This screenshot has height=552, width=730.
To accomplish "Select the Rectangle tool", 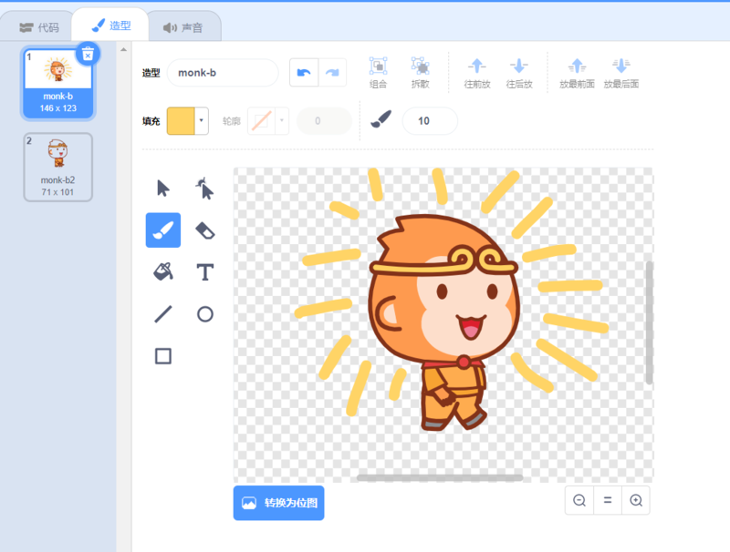I will click(x=163, y=356).
